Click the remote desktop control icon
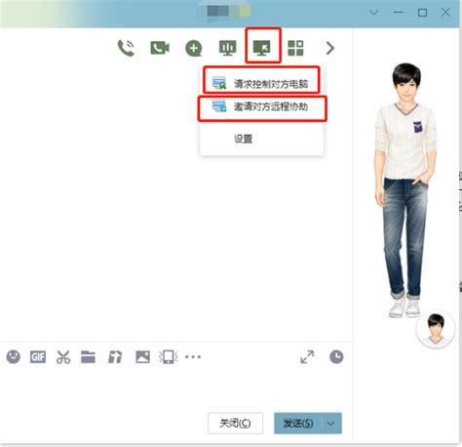The height and width of the screenshot is (447, 462). [x=262, y=48]
